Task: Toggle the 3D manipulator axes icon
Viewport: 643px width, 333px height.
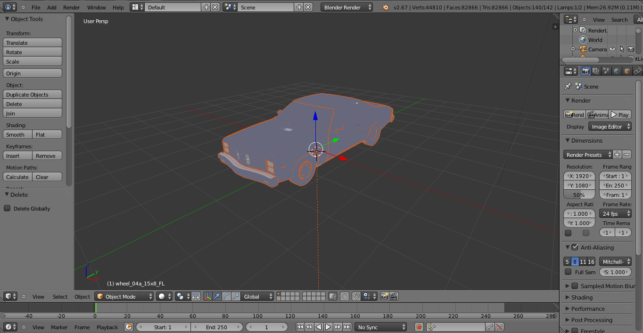Action: [207, 296]
